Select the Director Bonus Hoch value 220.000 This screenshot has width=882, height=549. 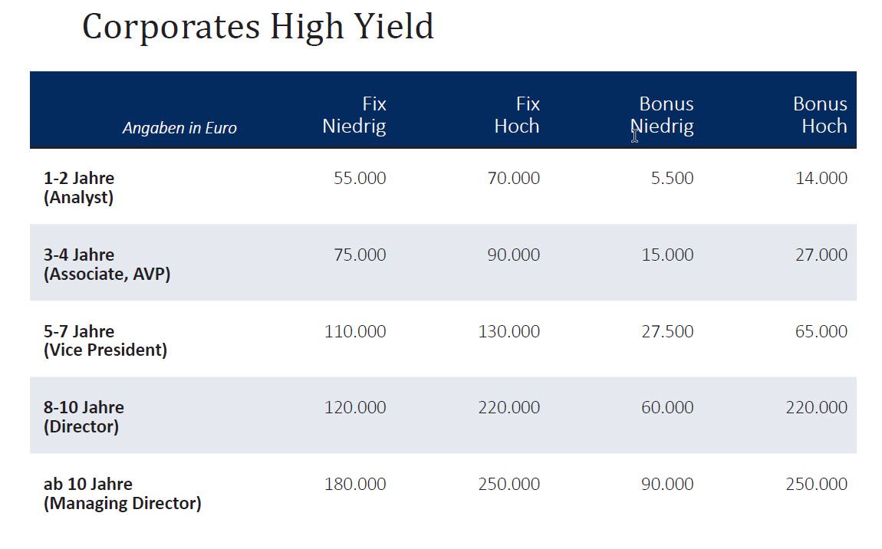(816, 408)
